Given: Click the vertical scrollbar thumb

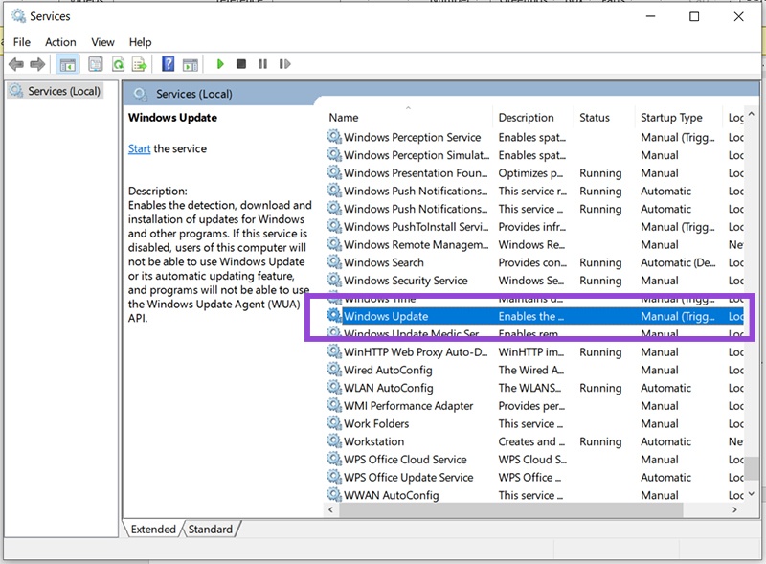Looking at the screenshot, I should pos(752,468).
